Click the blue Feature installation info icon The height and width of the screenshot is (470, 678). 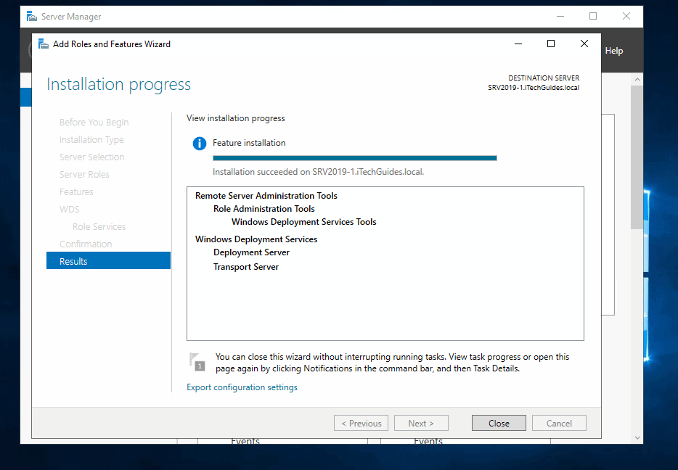coord(200,144)
